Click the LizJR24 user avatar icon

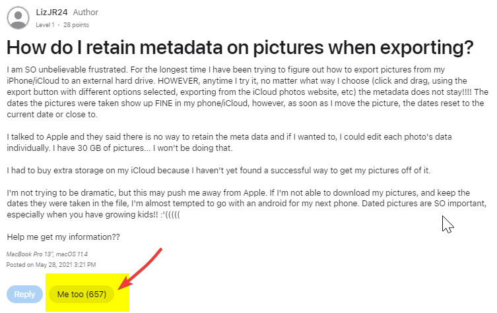click(18, 18)
